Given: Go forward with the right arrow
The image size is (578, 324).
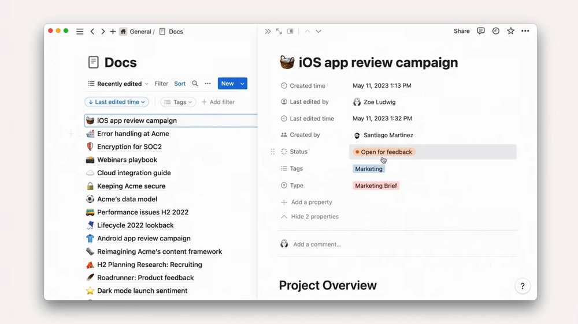Looking at the screenshot, I should coord(103,32).
